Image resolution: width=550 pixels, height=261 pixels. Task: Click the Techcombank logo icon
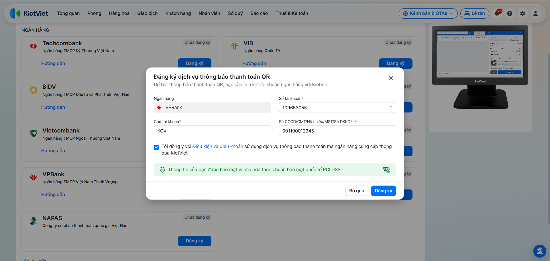point(34,46)
